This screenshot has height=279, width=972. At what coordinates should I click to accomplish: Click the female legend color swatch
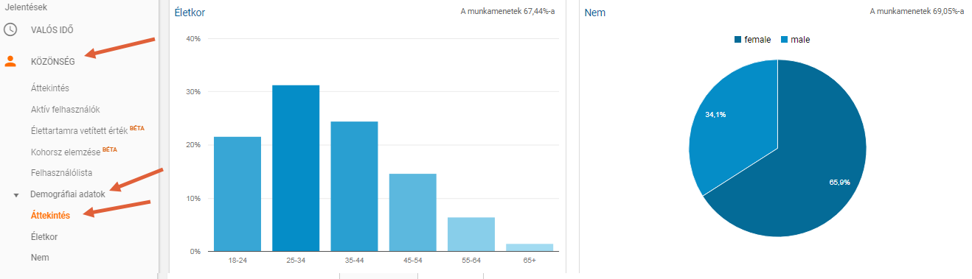[x=737, y=39]
